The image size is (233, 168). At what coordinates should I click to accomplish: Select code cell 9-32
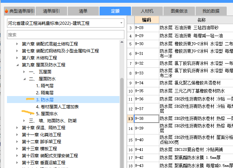147,64
